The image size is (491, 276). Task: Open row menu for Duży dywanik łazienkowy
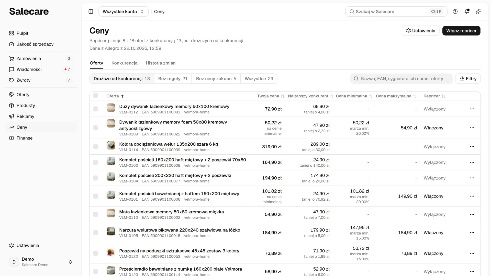472,109
